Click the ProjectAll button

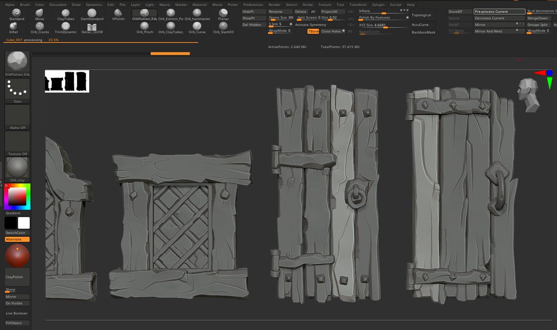point(333,12)
